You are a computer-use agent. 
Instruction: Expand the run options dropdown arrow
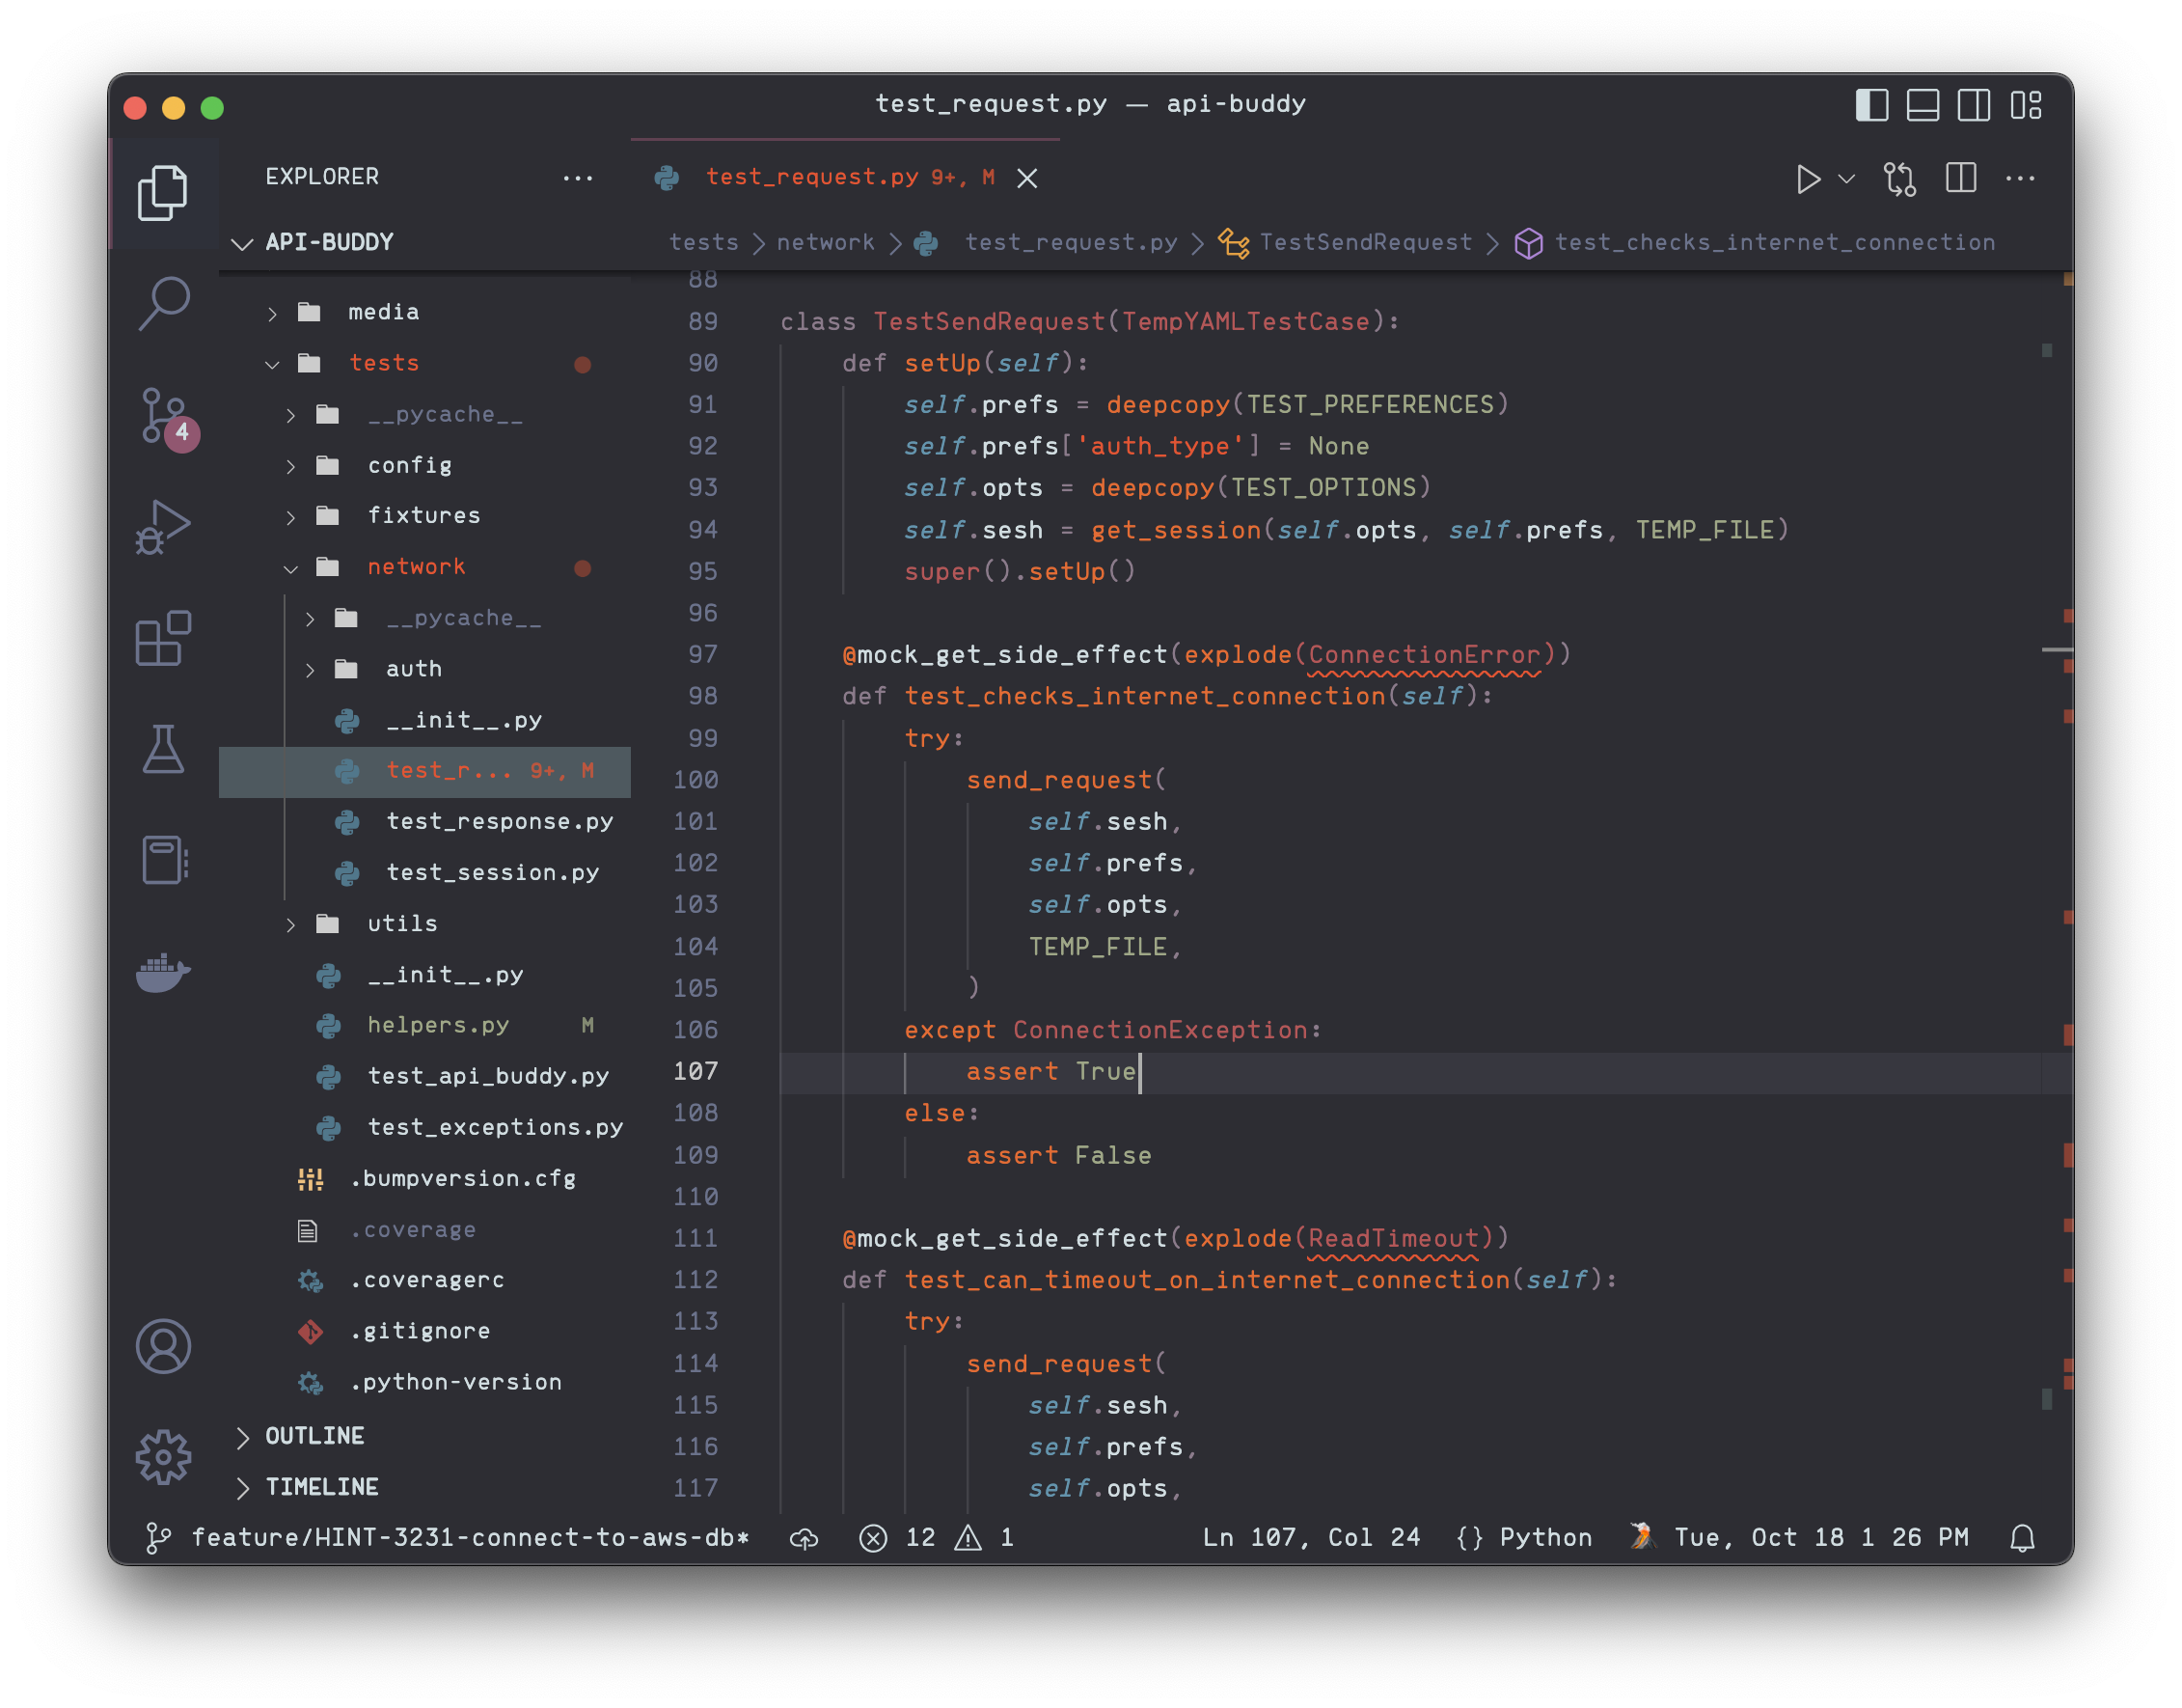point(1846,179)
